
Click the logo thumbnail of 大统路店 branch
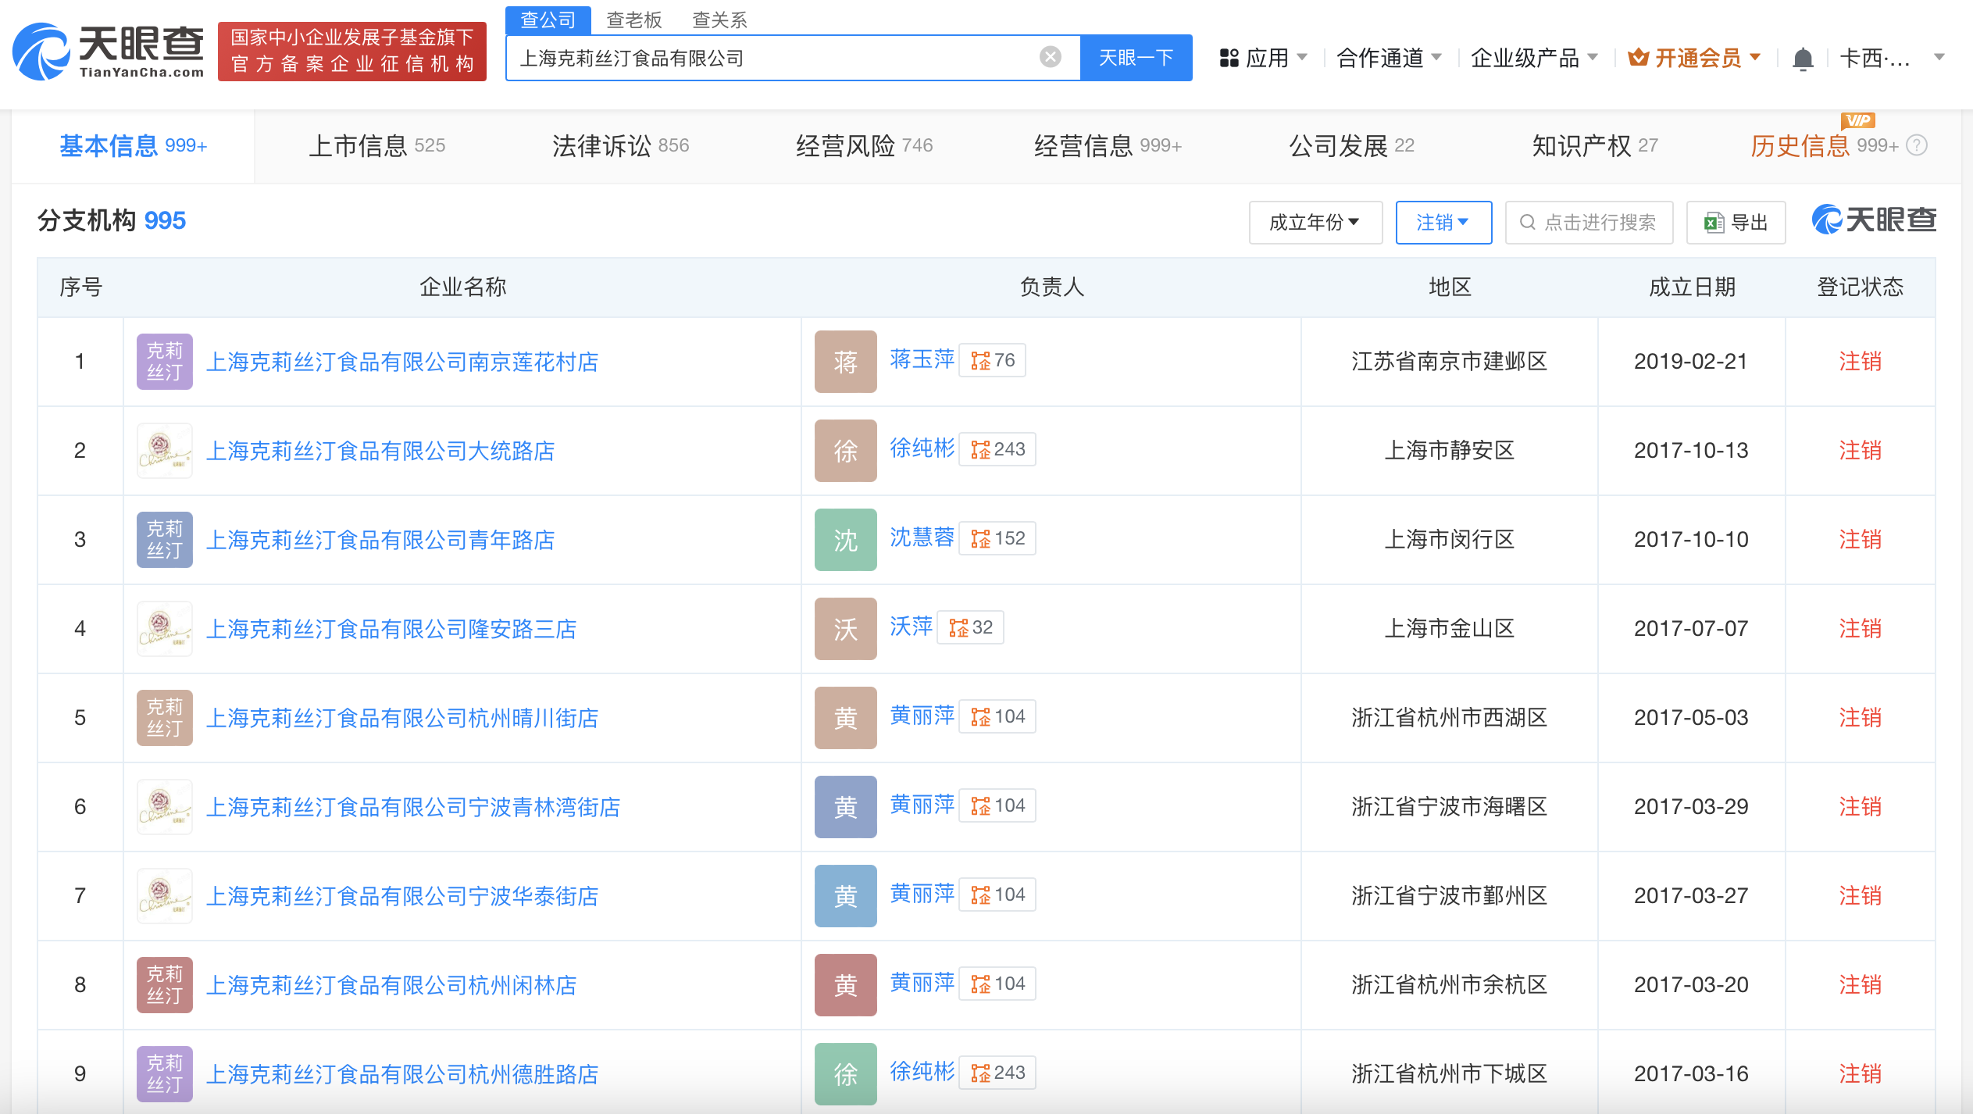coord(164,450)
